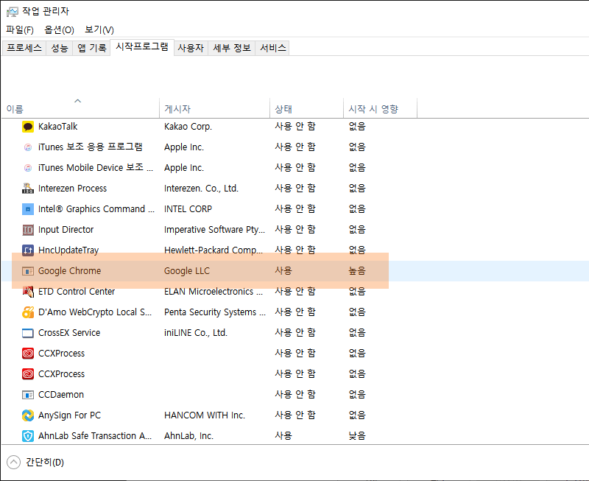
Task: Click the Google LLC publisher cell
Action: click(187, 271)
